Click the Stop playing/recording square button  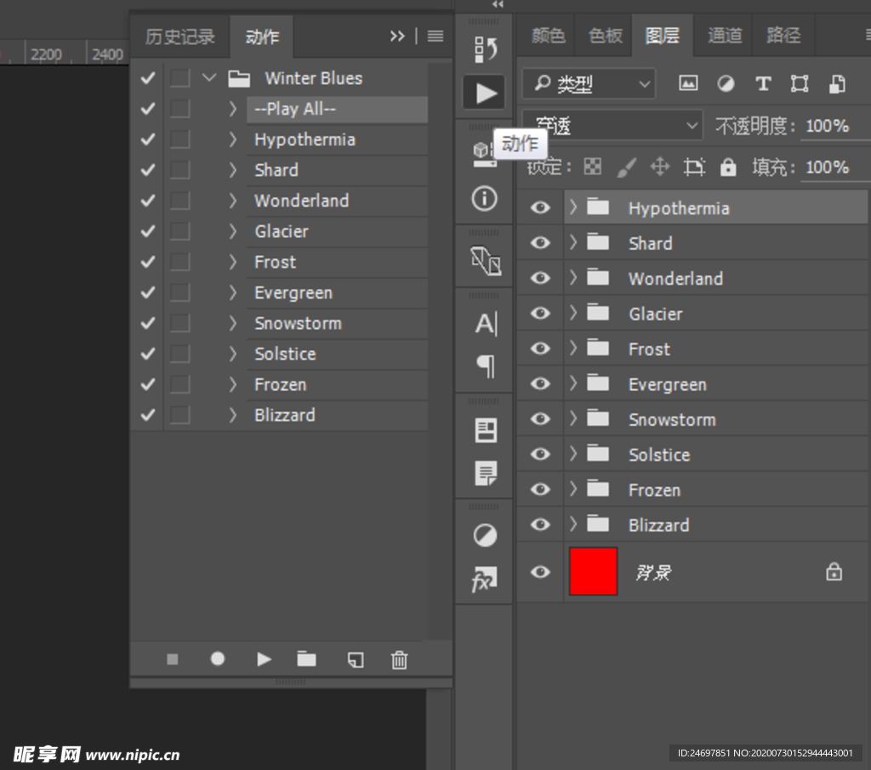[173, 660]
